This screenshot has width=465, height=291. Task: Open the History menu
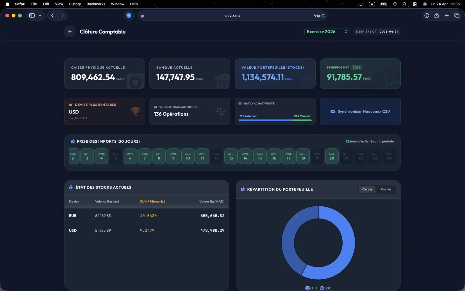point(75,4)
